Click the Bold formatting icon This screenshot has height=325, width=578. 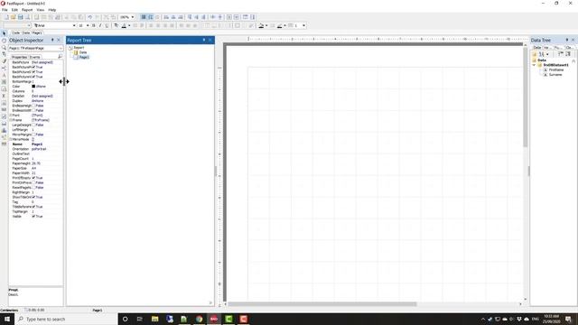[93, 25]
